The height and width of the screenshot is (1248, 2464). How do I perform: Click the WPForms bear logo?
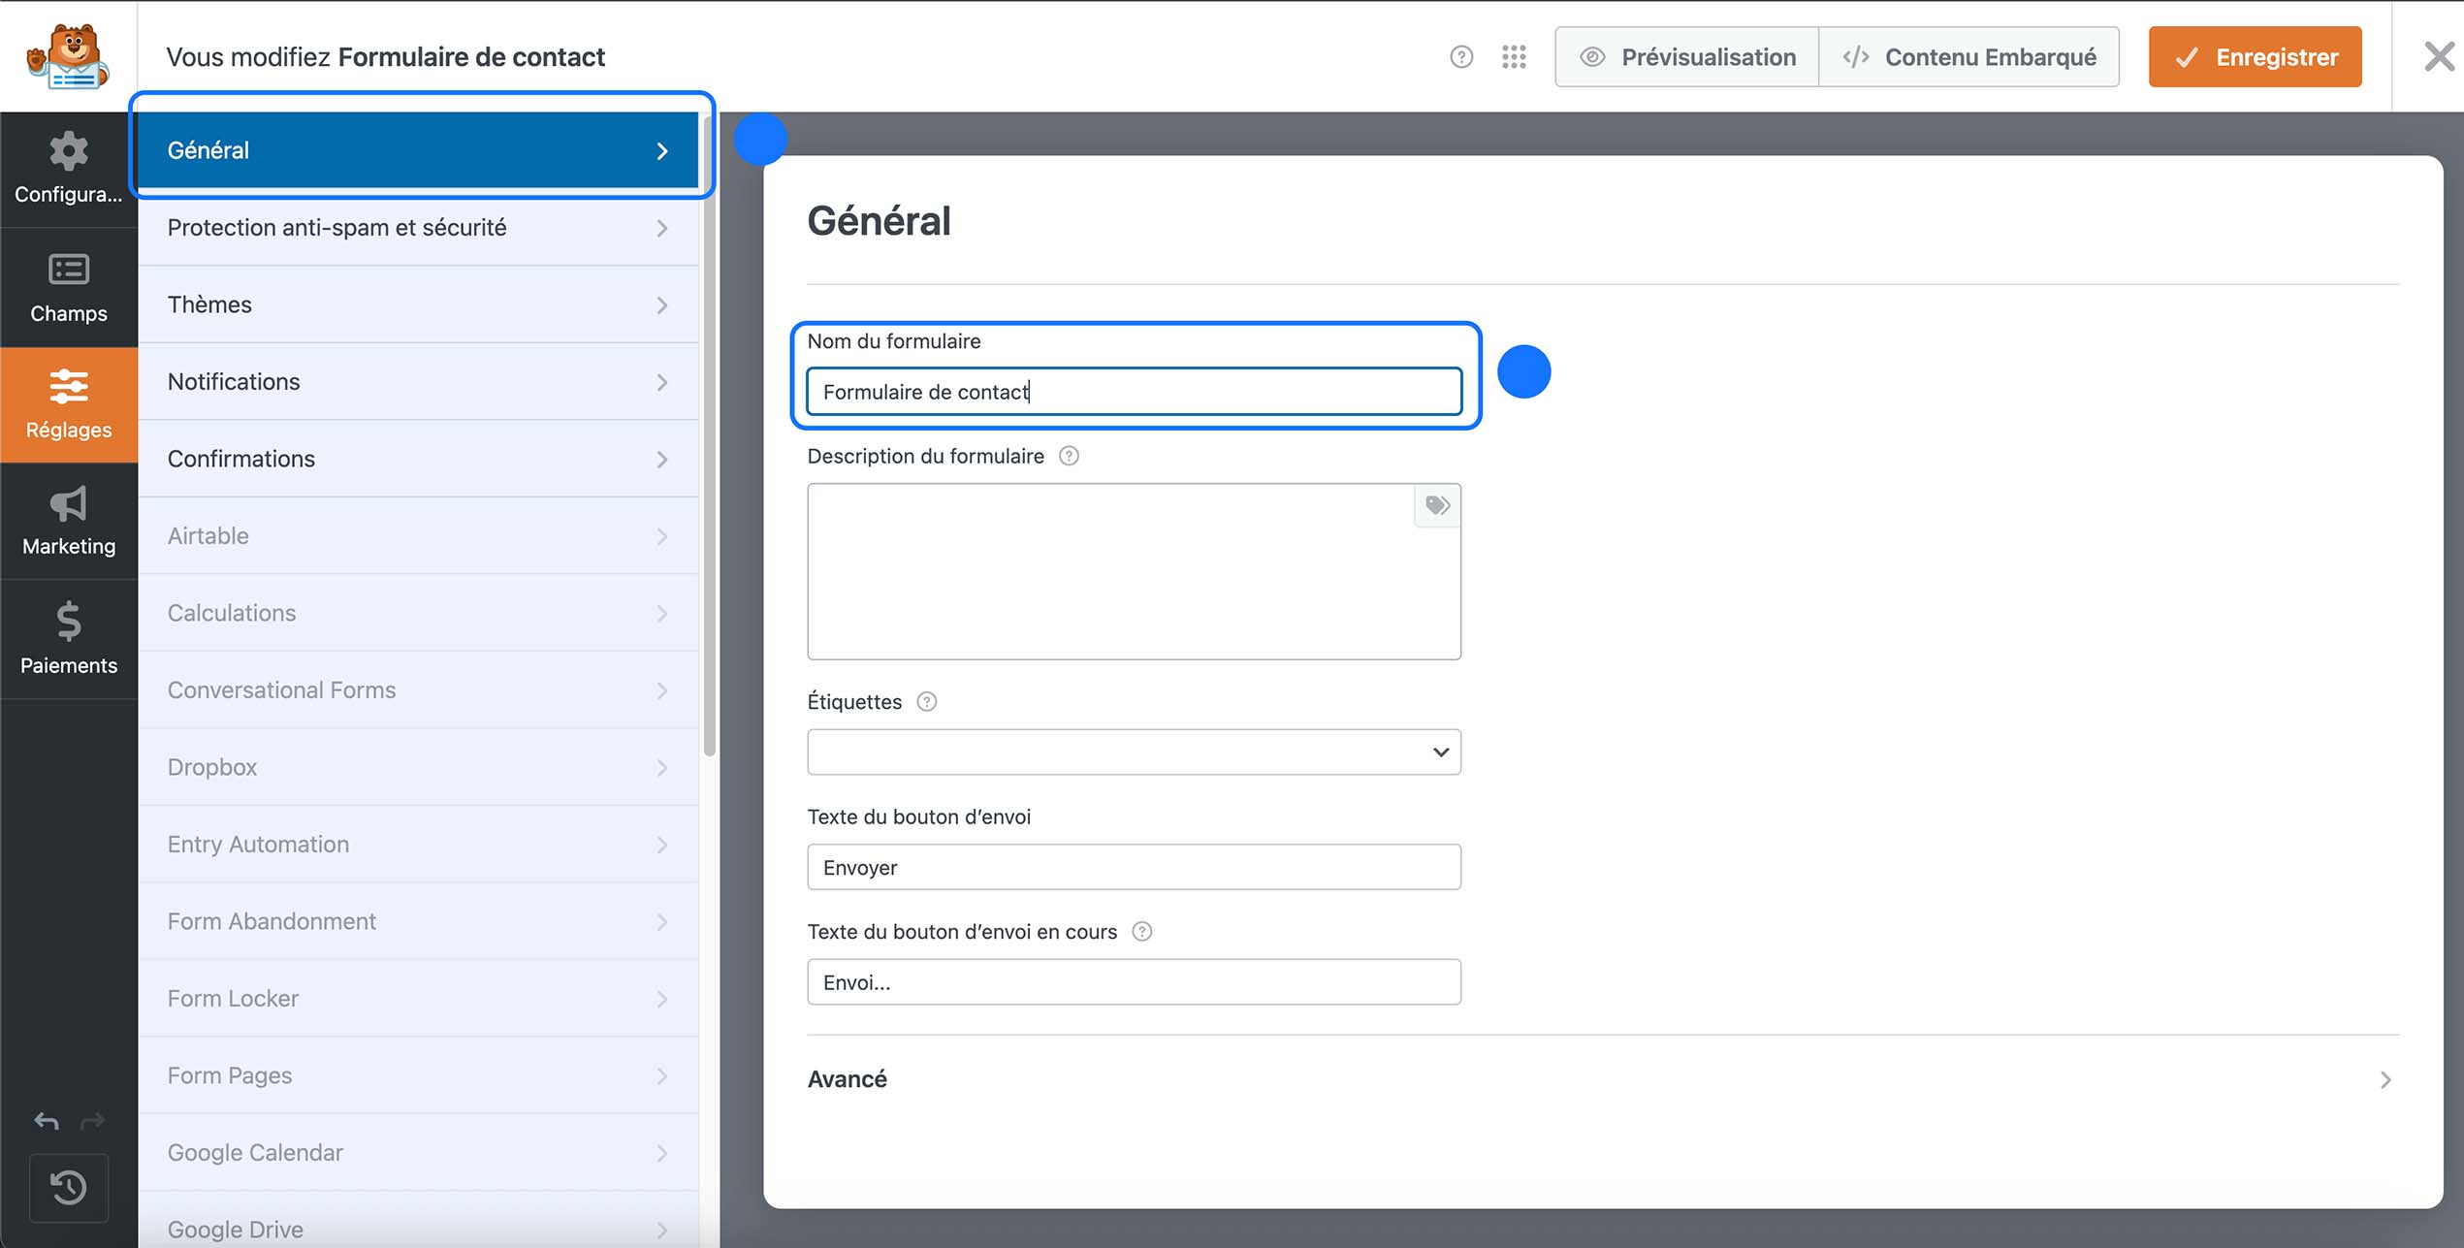(68, 55)
